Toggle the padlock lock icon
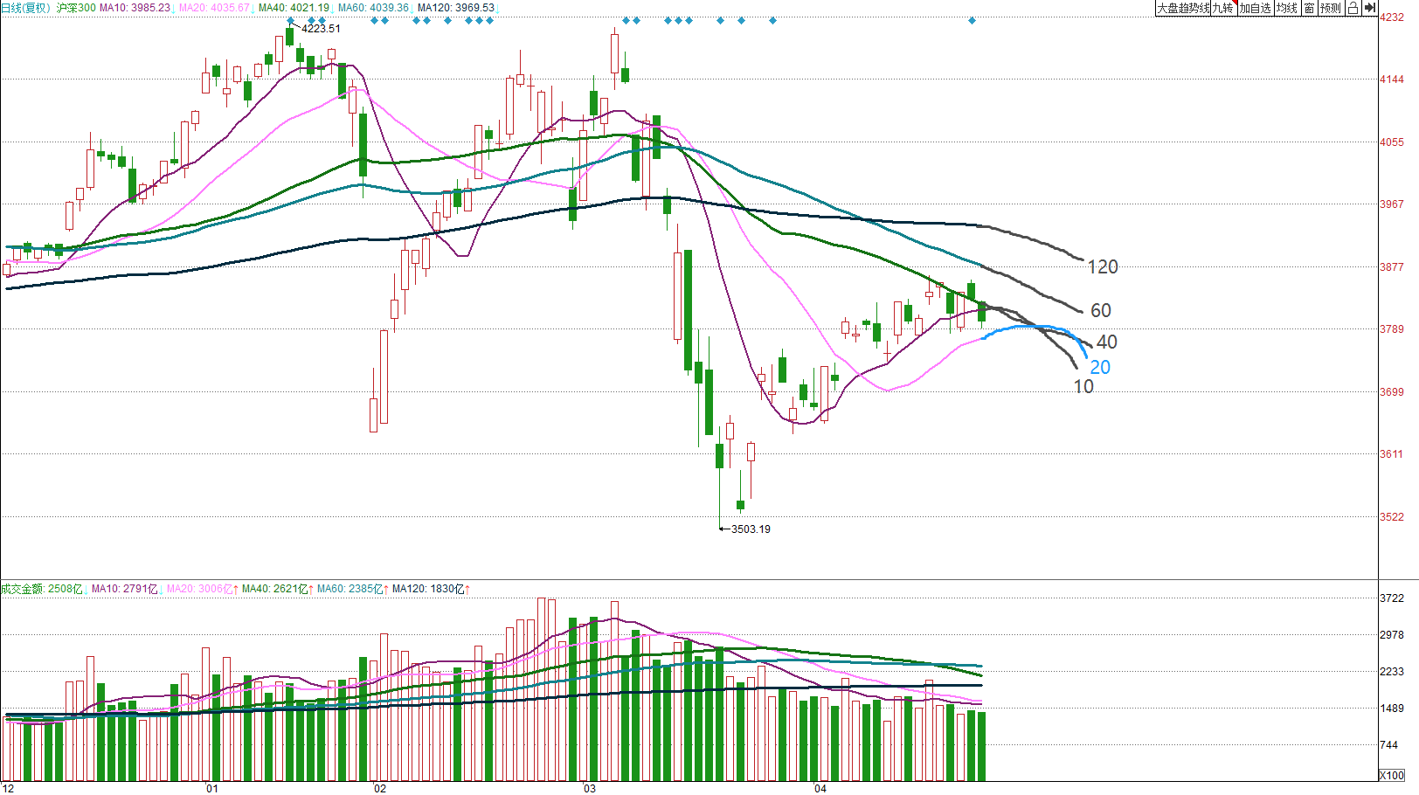 coord(1353,8)
